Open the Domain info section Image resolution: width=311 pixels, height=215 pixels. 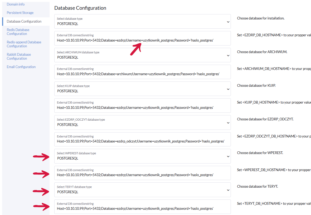tap(16, 4)
